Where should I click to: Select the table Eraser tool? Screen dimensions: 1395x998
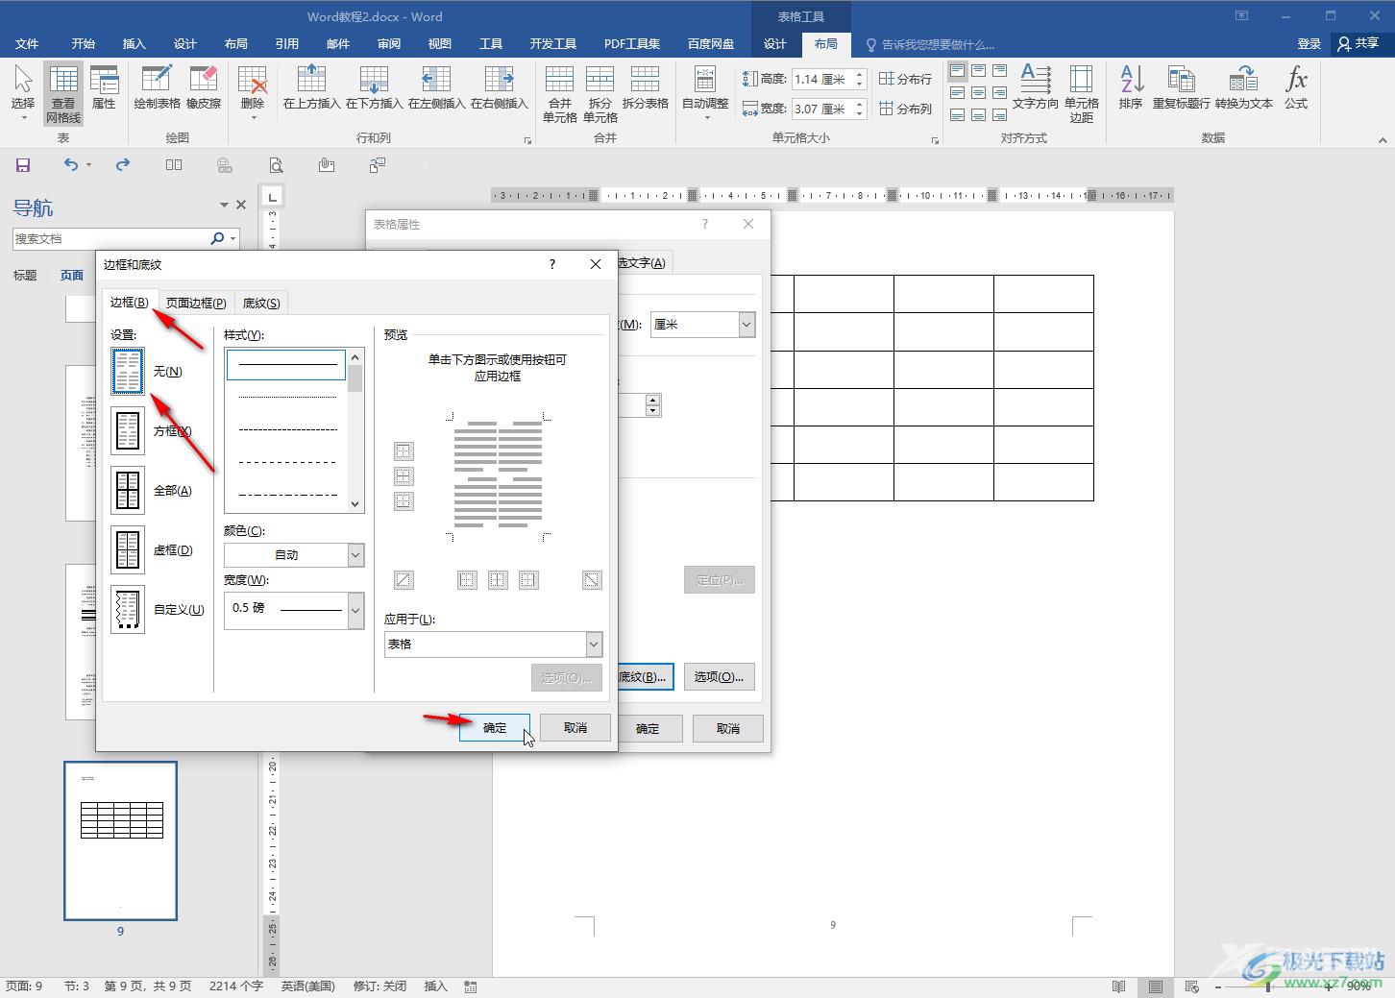pyautogui.click(x=204, y=88)
